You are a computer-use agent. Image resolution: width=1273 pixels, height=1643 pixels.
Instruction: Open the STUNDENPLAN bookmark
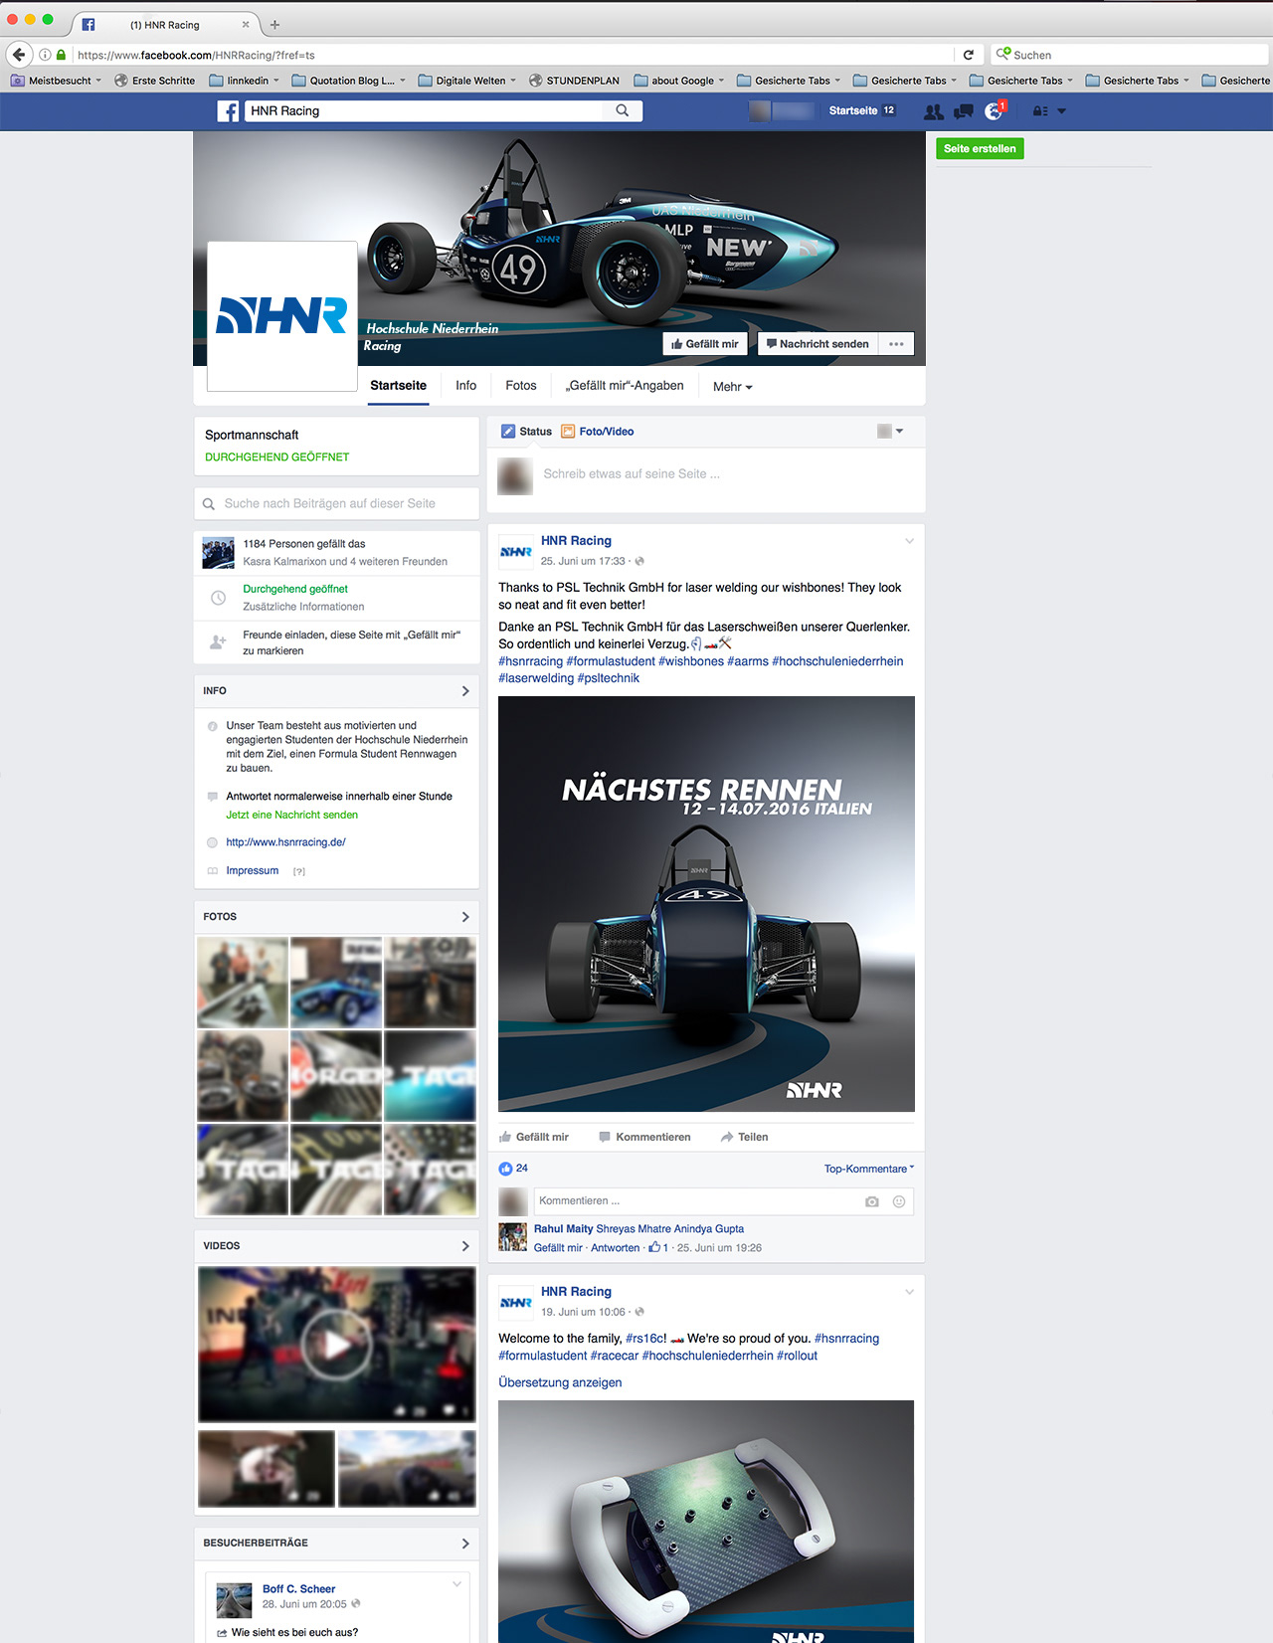coord(575,81)
